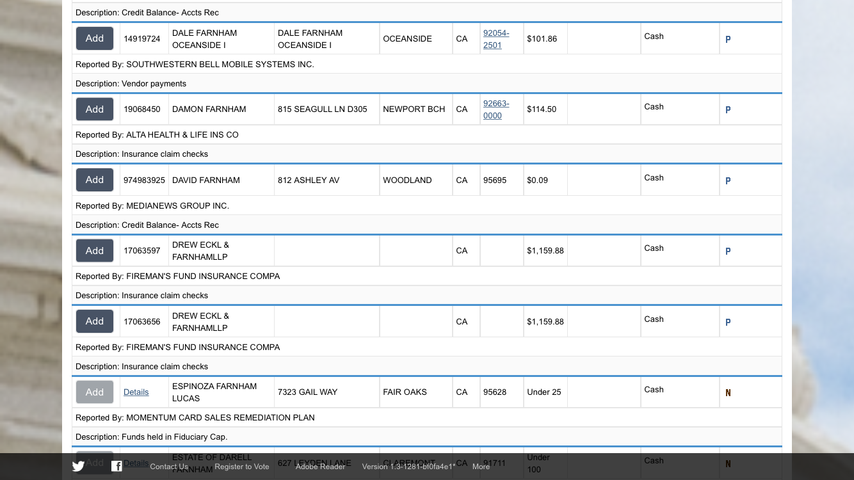
Task: Click the P status icon for property 17063656
Action: [x=728, y=323]
